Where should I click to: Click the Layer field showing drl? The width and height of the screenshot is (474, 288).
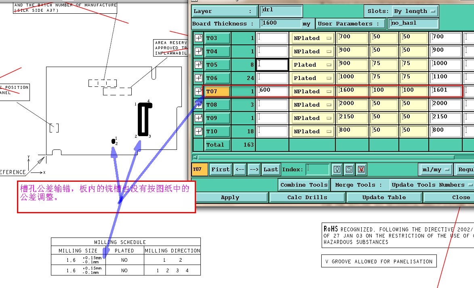(x=281, y=11)
